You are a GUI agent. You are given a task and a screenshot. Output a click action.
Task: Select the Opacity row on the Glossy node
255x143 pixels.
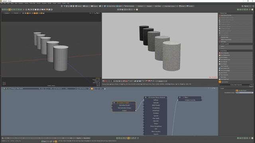pyautogui.click(x=156, y=134)
